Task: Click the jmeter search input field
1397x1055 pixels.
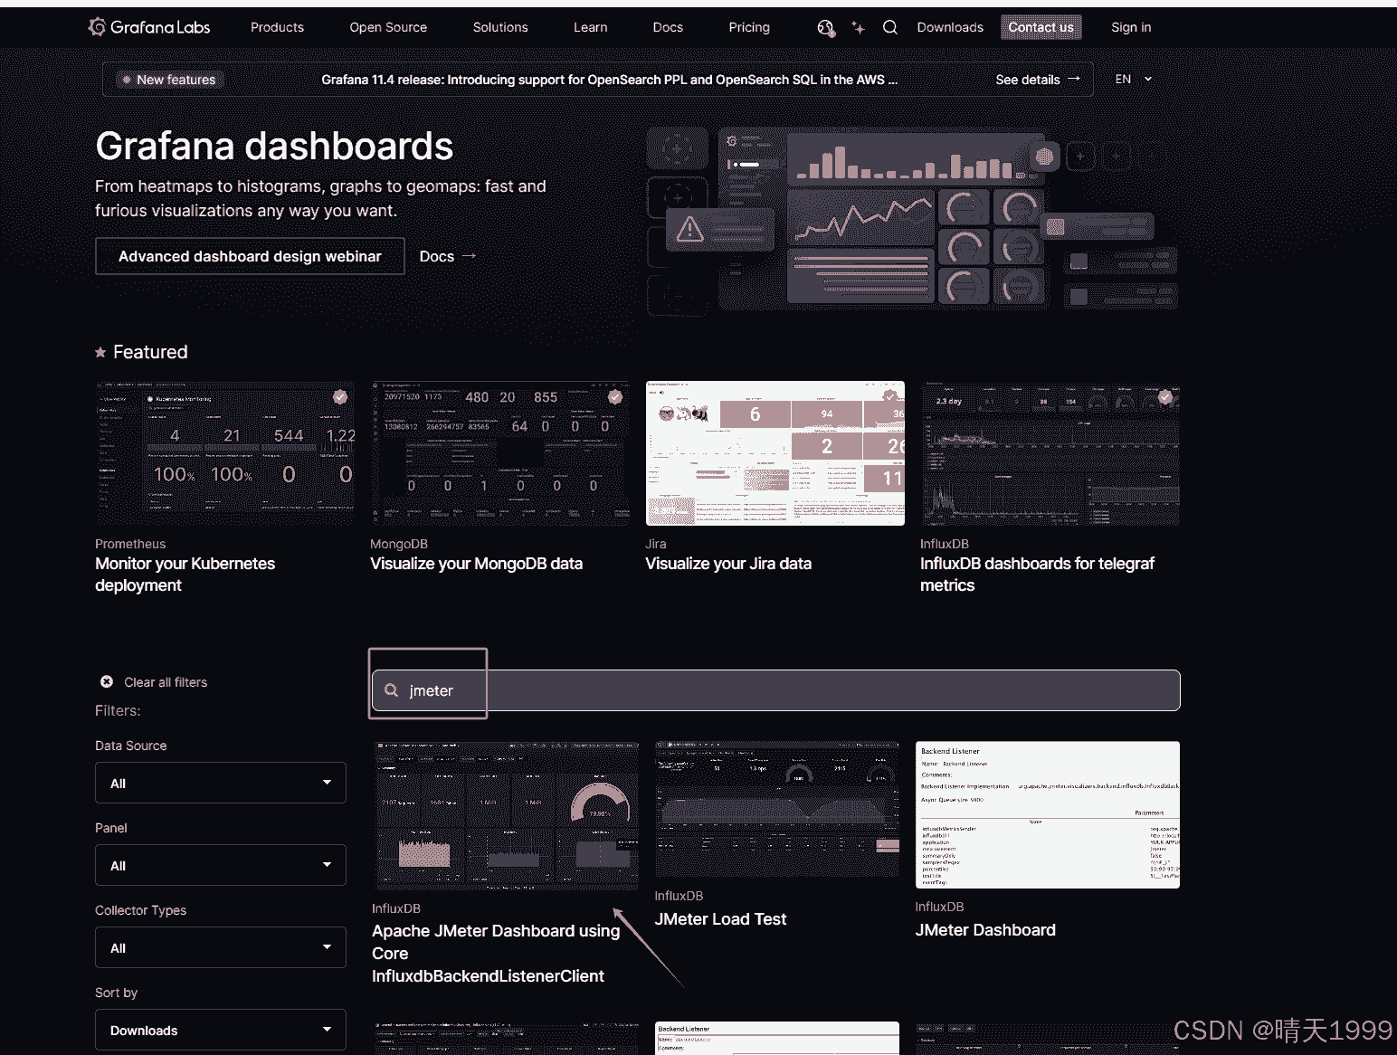Action: click(775, 690)
